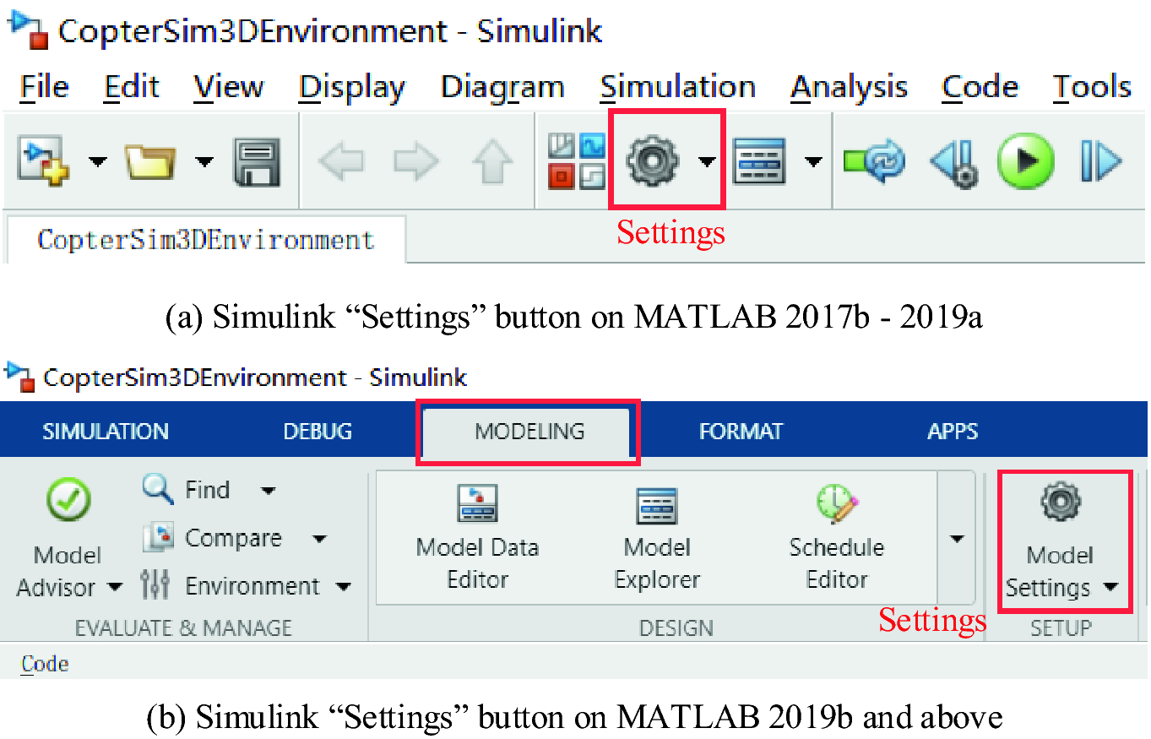Expand the Compare dropdown arrow
Viewport: 1151px width, 739px height.
point(319,538)
